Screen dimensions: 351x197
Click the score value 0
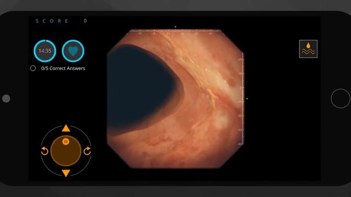[86, 21]
